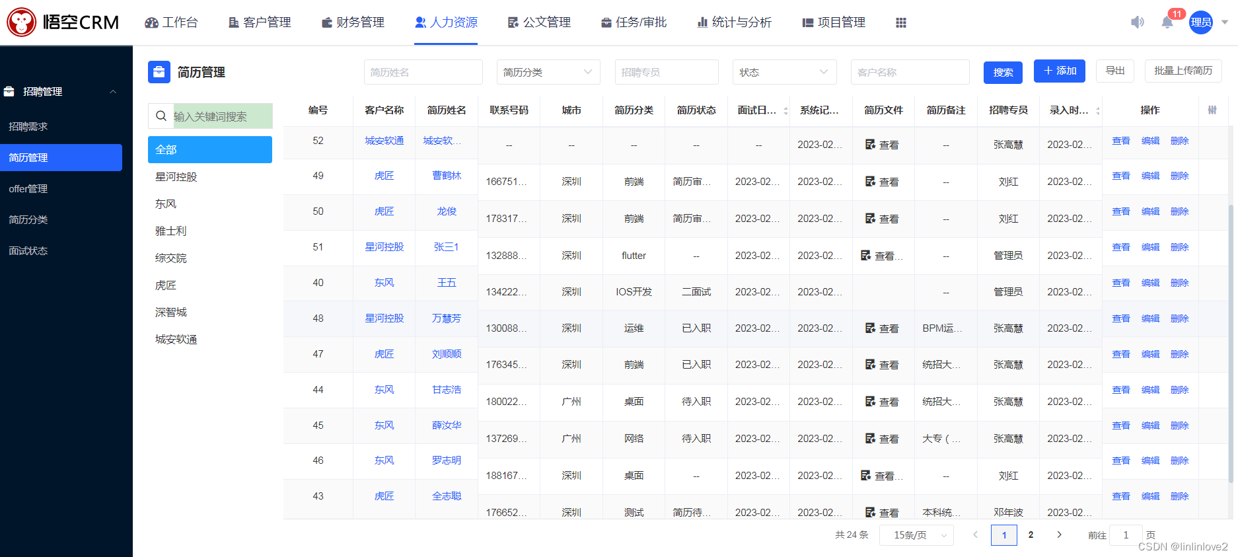
Task: Click 简历姓名 search input
Action: click(x=423, y=72)
